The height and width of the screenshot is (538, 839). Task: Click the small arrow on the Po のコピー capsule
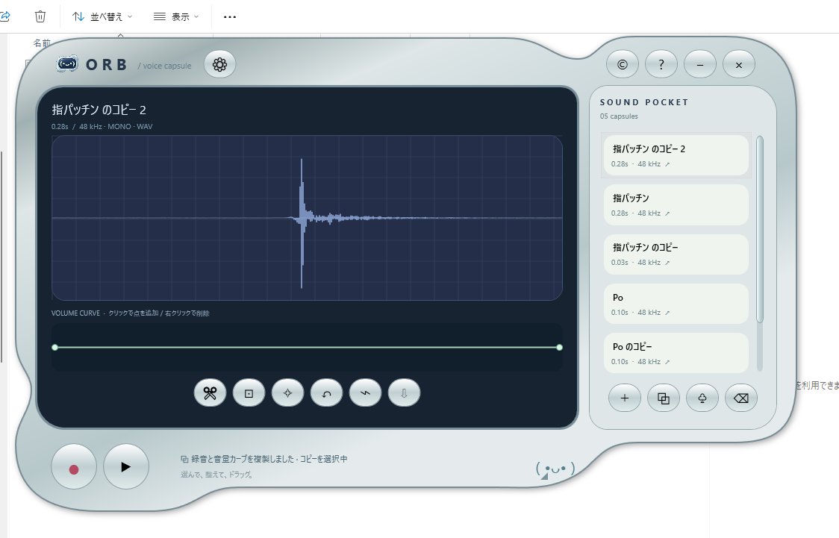pos(667,362)
